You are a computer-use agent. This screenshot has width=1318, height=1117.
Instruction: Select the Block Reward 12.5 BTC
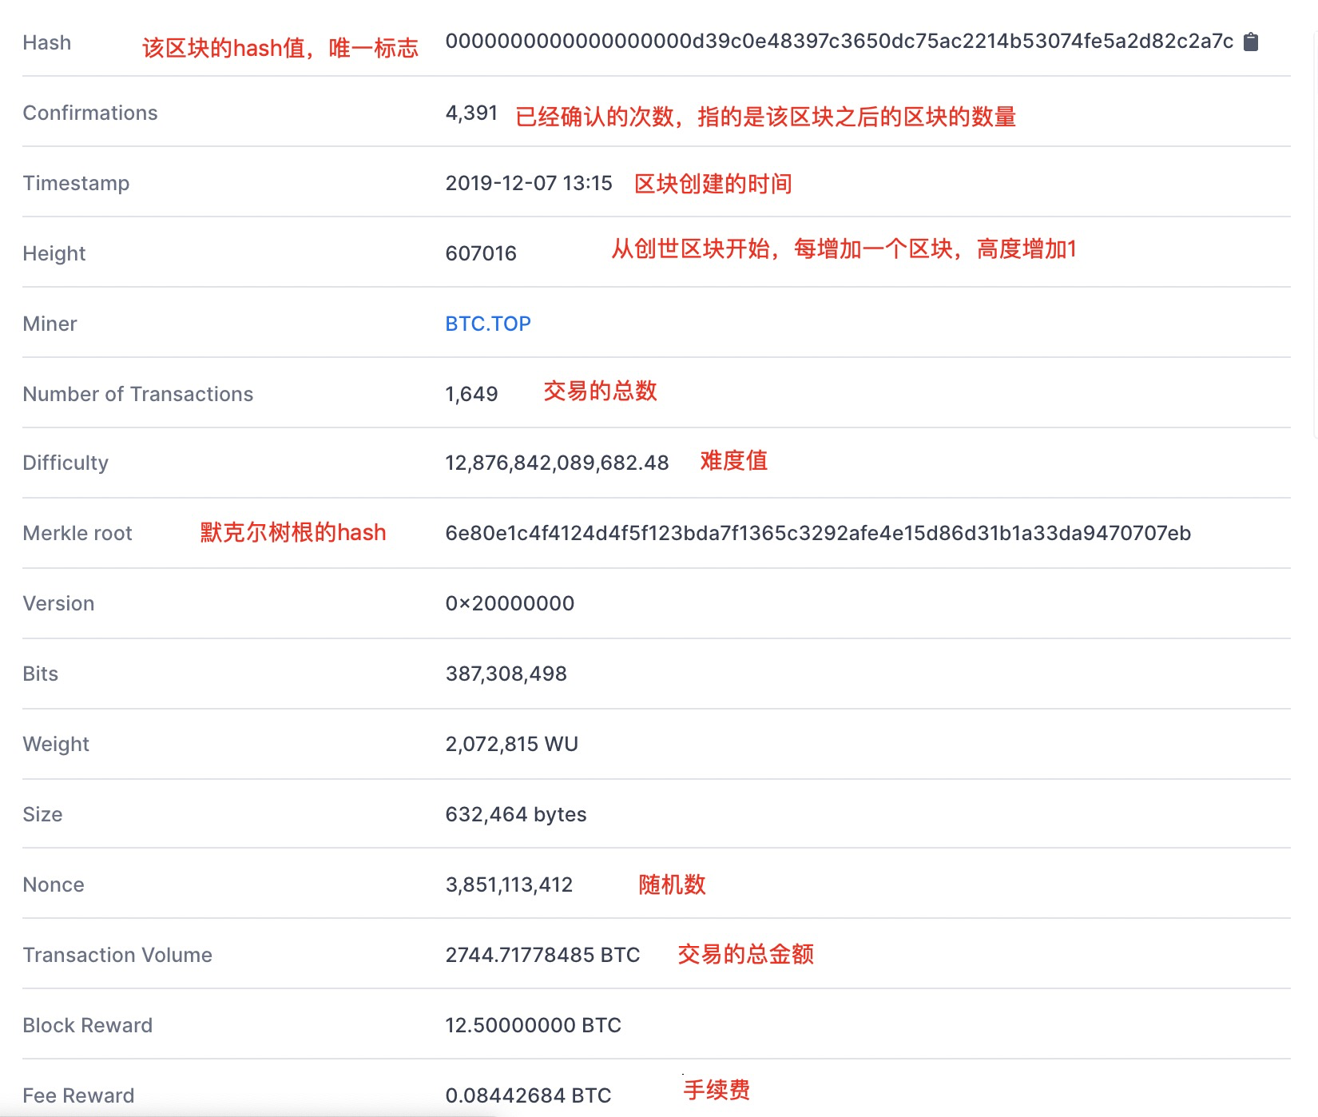click(x=533, y=1025)
